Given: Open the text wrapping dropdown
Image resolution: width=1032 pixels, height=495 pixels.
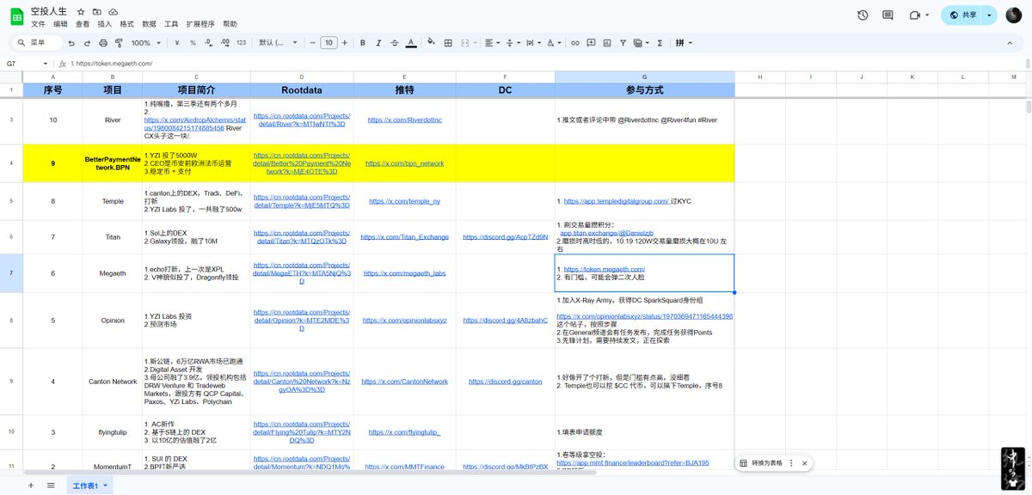Looking at the screenshot, I should coord(532,42).
